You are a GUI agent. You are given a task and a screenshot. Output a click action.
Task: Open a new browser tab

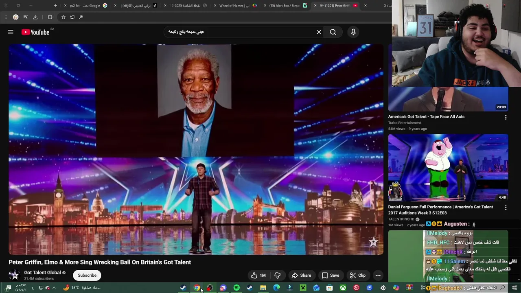click(56, 6)
